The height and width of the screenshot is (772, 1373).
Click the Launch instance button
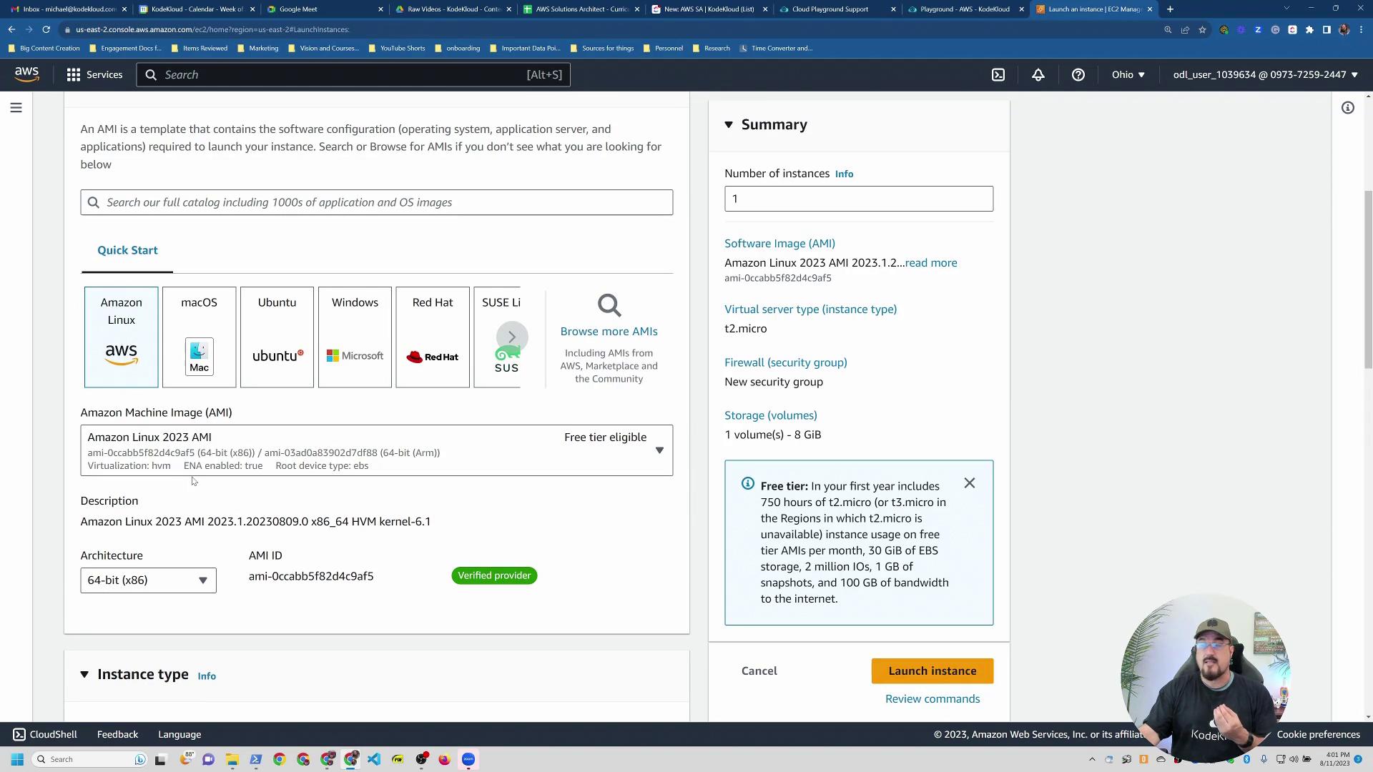pos(932,670)
